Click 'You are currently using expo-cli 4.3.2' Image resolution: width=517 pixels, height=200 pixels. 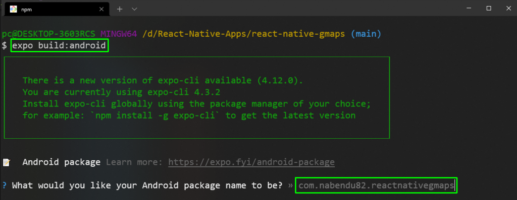point(121,92)
